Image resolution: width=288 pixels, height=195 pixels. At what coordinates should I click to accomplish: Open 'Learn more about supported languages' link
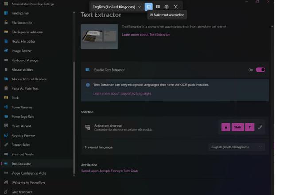click(x=122, y=93)
